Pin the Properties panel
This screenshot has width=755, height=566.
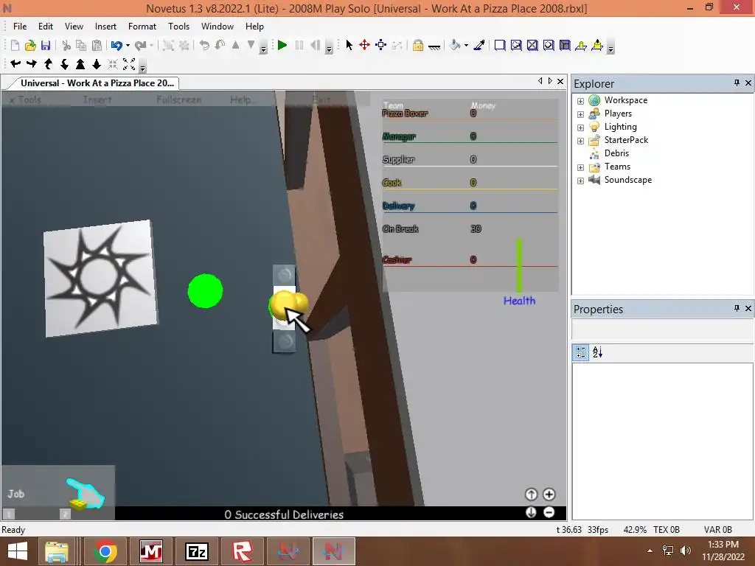pyautogui.click(x=737, y=308)
